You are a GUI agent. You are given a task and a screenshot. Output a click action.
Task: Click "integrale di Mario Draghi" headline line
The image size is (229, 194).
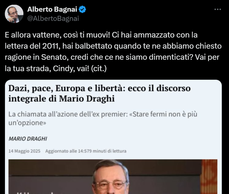(61, 99)
